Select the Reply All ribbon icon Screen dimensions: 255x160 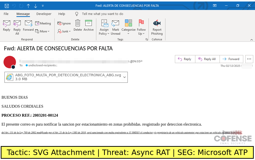coord(17,26)
